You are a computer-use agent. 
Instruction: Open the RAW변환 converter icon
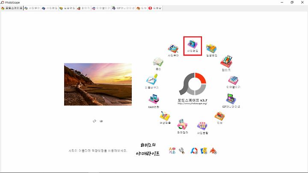click(x=154, y=101)
